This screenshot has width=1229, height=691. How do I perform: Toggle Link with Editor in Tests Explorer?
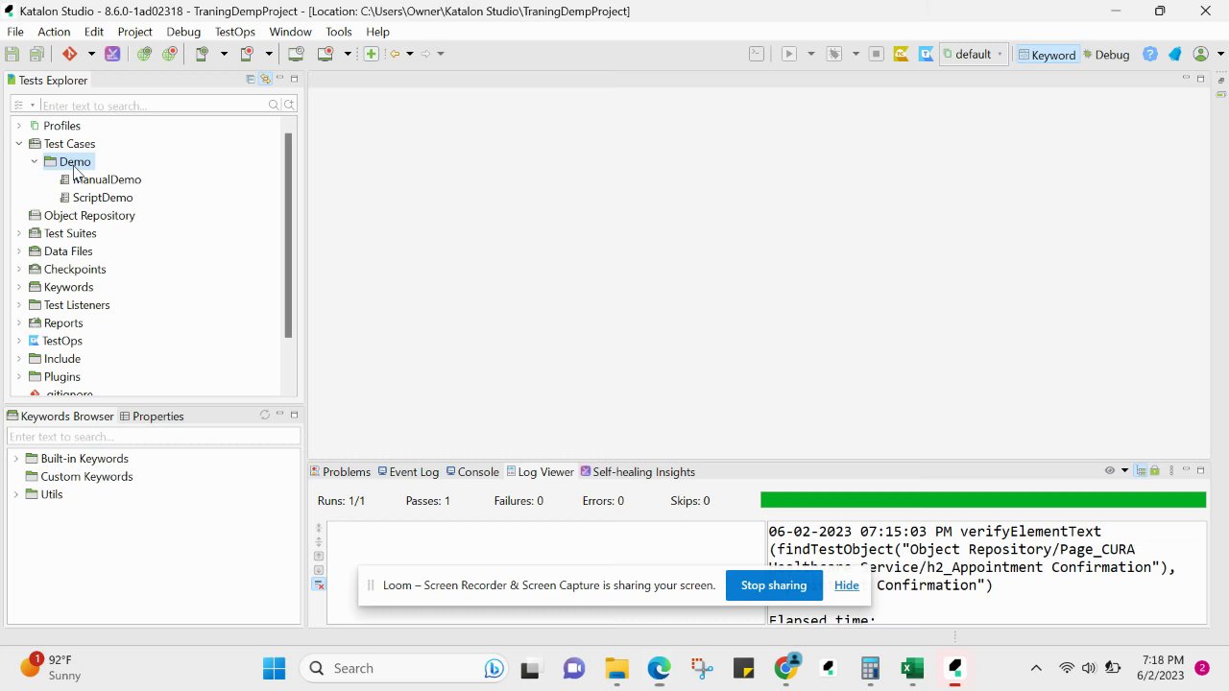coord(265,80)
